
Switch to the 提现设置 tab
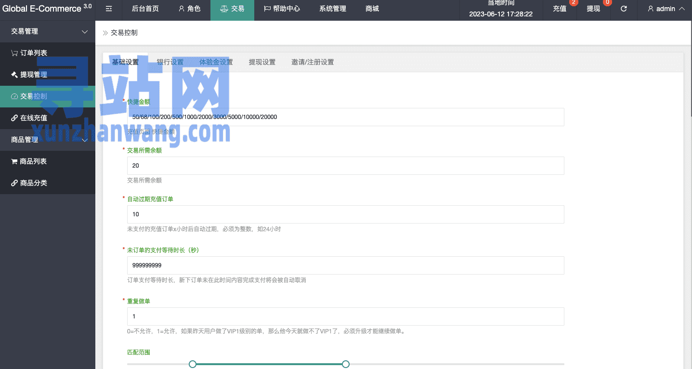pos(262,62)
